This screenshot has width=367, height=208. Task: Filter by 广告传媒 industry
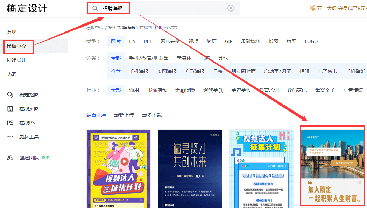tap(353, 90)
